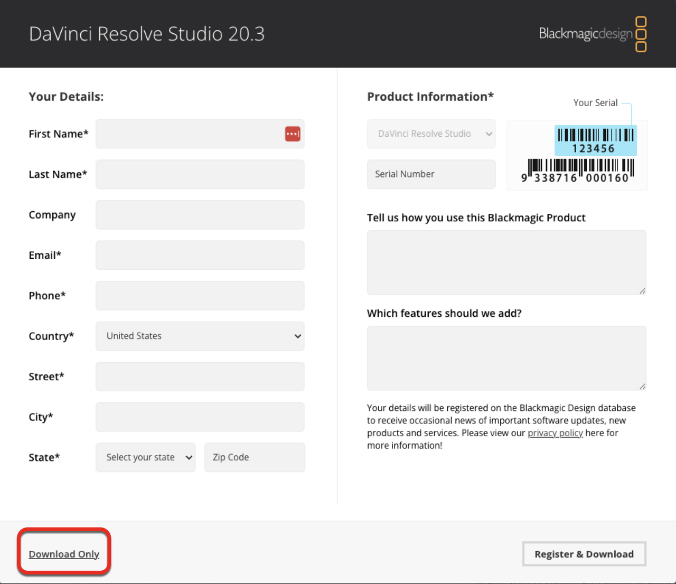676x584 pixels.
Task: Focus the First Name input field
Action: click(200, 134)
